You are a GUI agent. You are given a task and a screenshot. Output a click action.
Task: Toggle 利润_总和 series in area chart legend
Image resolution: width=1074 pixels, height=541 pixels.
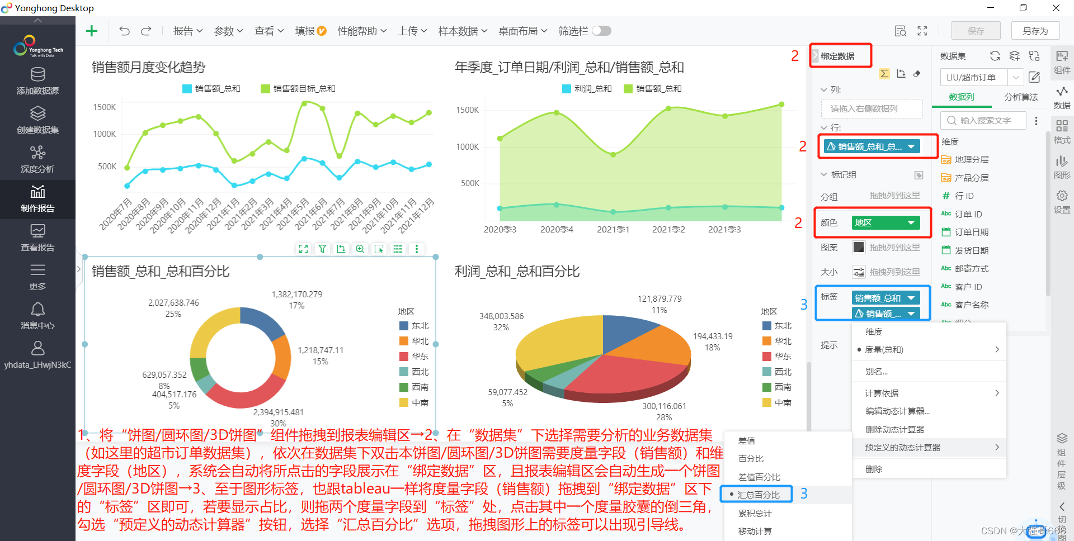coord(587,88)
